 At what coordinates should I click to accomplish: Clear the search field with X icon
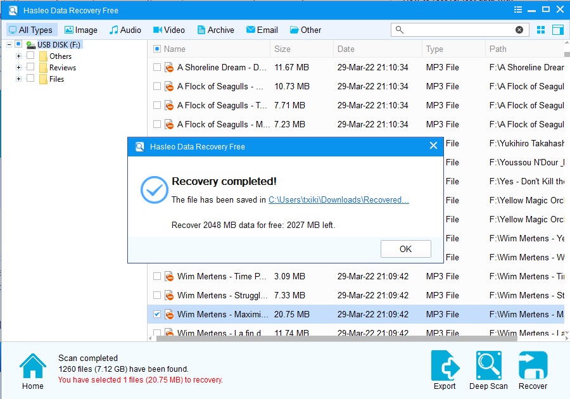tap(519, 30)
